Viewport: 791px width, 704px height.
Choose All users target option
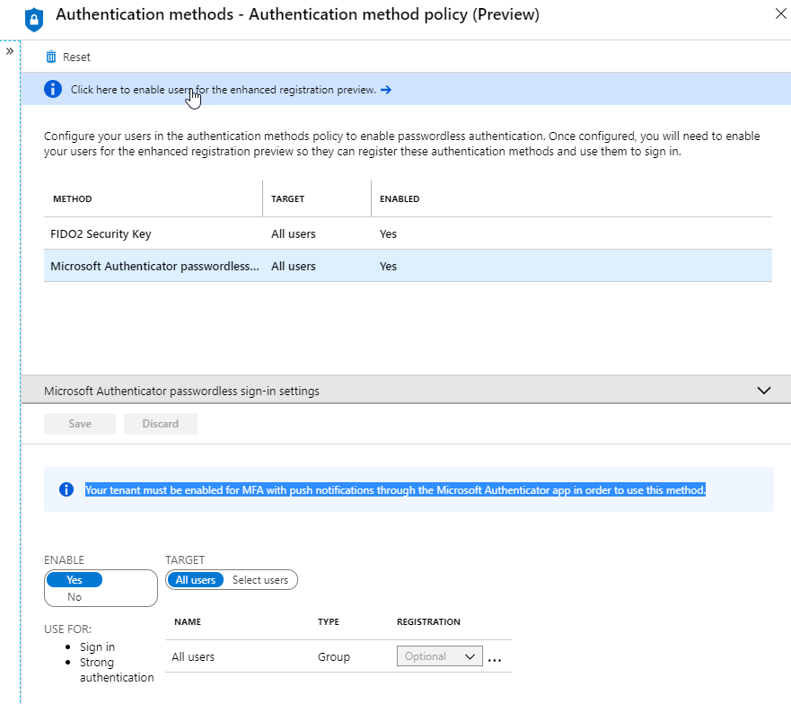pyautogui.click(x=195, y=580)
